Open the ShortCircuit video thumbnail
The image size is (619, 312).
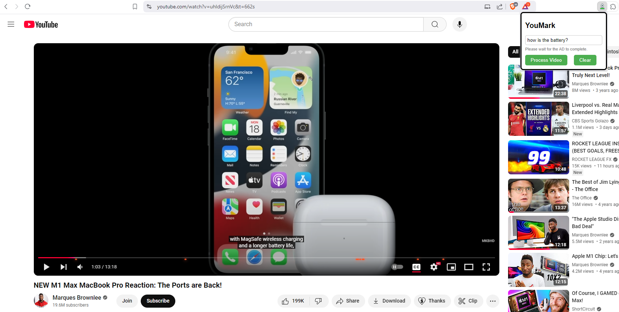tap(538, 301)
